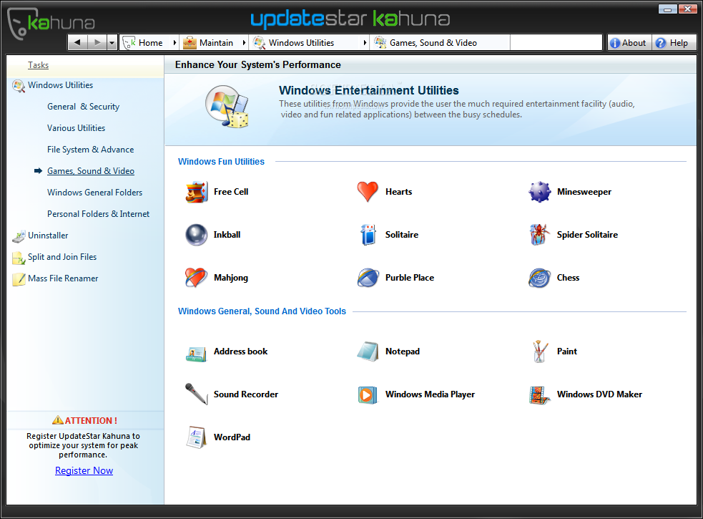This screenshot has width=703, height=519.
Task: Open the Inkball ball icon
Action: pos(197,235)
